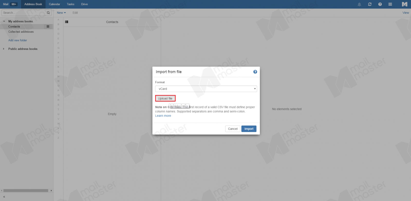Image resolution: width=411 pixels, height=201 pixels.
Task: Open the Contacts folder actions menu icon
Action: [48, 26]
